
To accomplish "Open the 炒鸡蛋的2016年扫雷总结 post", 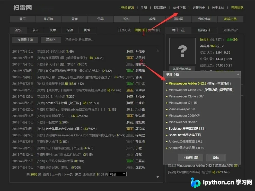I will (194, 172).
